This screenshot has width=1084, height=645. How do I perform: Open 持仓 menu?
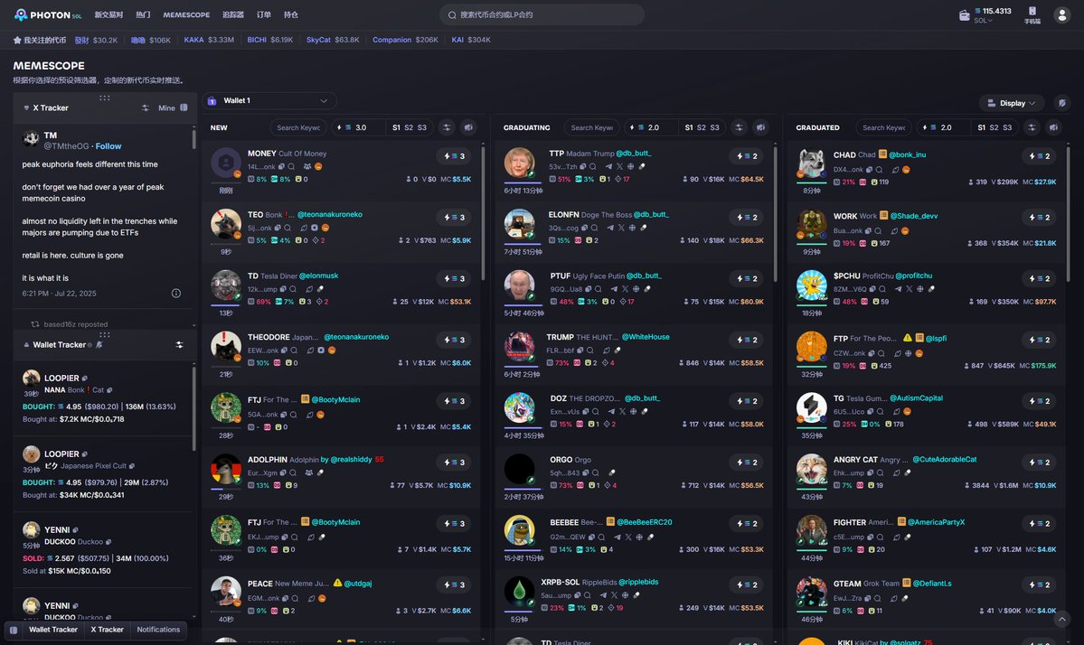[x=291, y=14]
